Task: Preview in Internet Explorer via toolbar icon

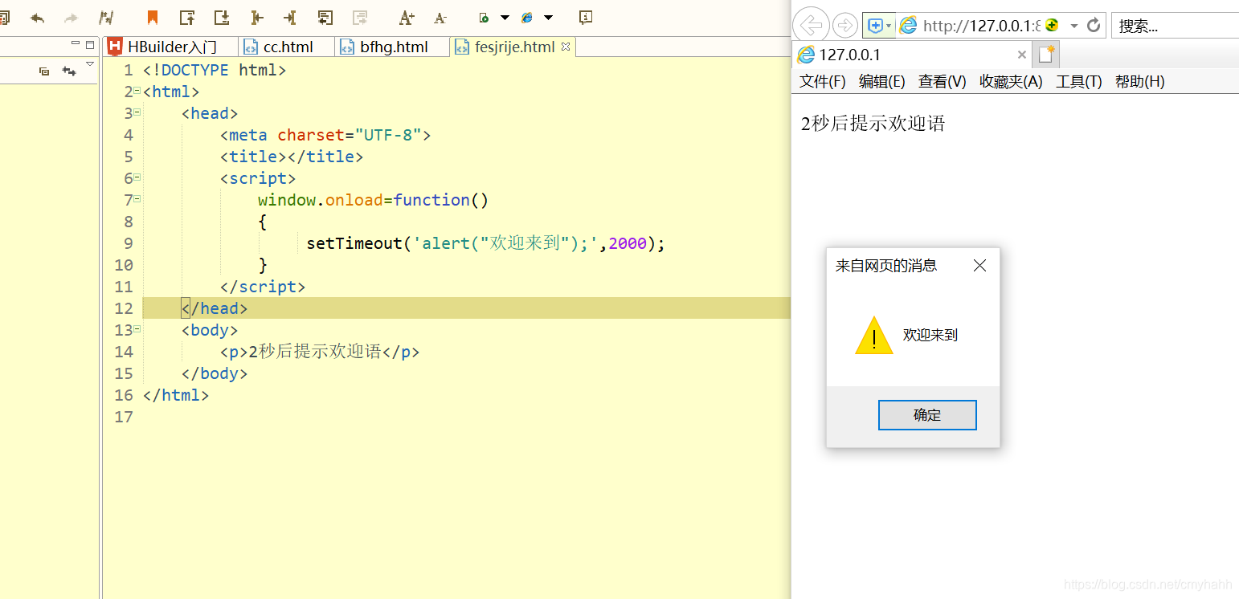Action: (528, 18)
